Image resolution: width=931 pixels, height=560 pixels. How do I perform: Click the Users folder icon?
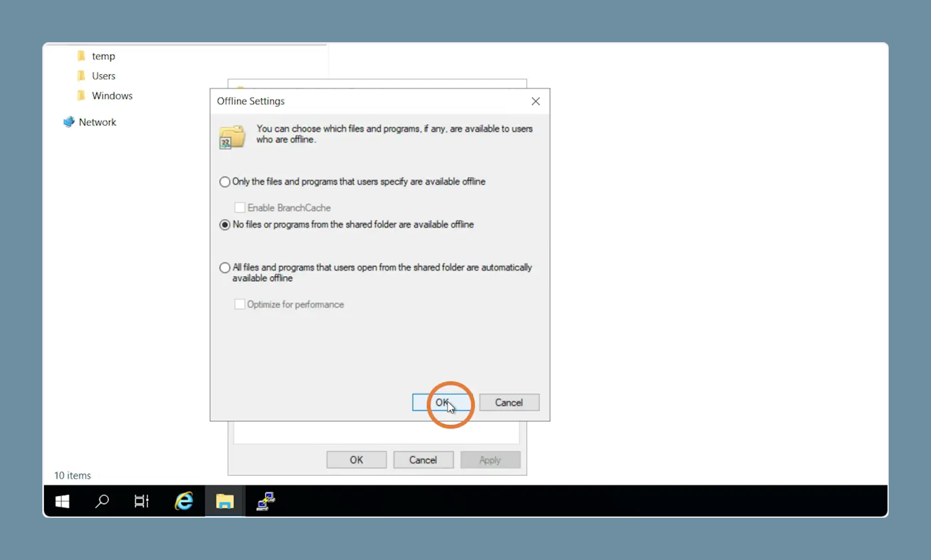81,76
